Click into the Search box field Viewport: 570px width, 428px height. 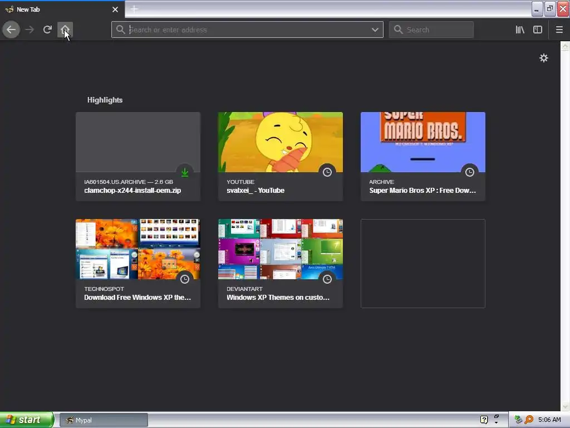(x=431, y=30)
